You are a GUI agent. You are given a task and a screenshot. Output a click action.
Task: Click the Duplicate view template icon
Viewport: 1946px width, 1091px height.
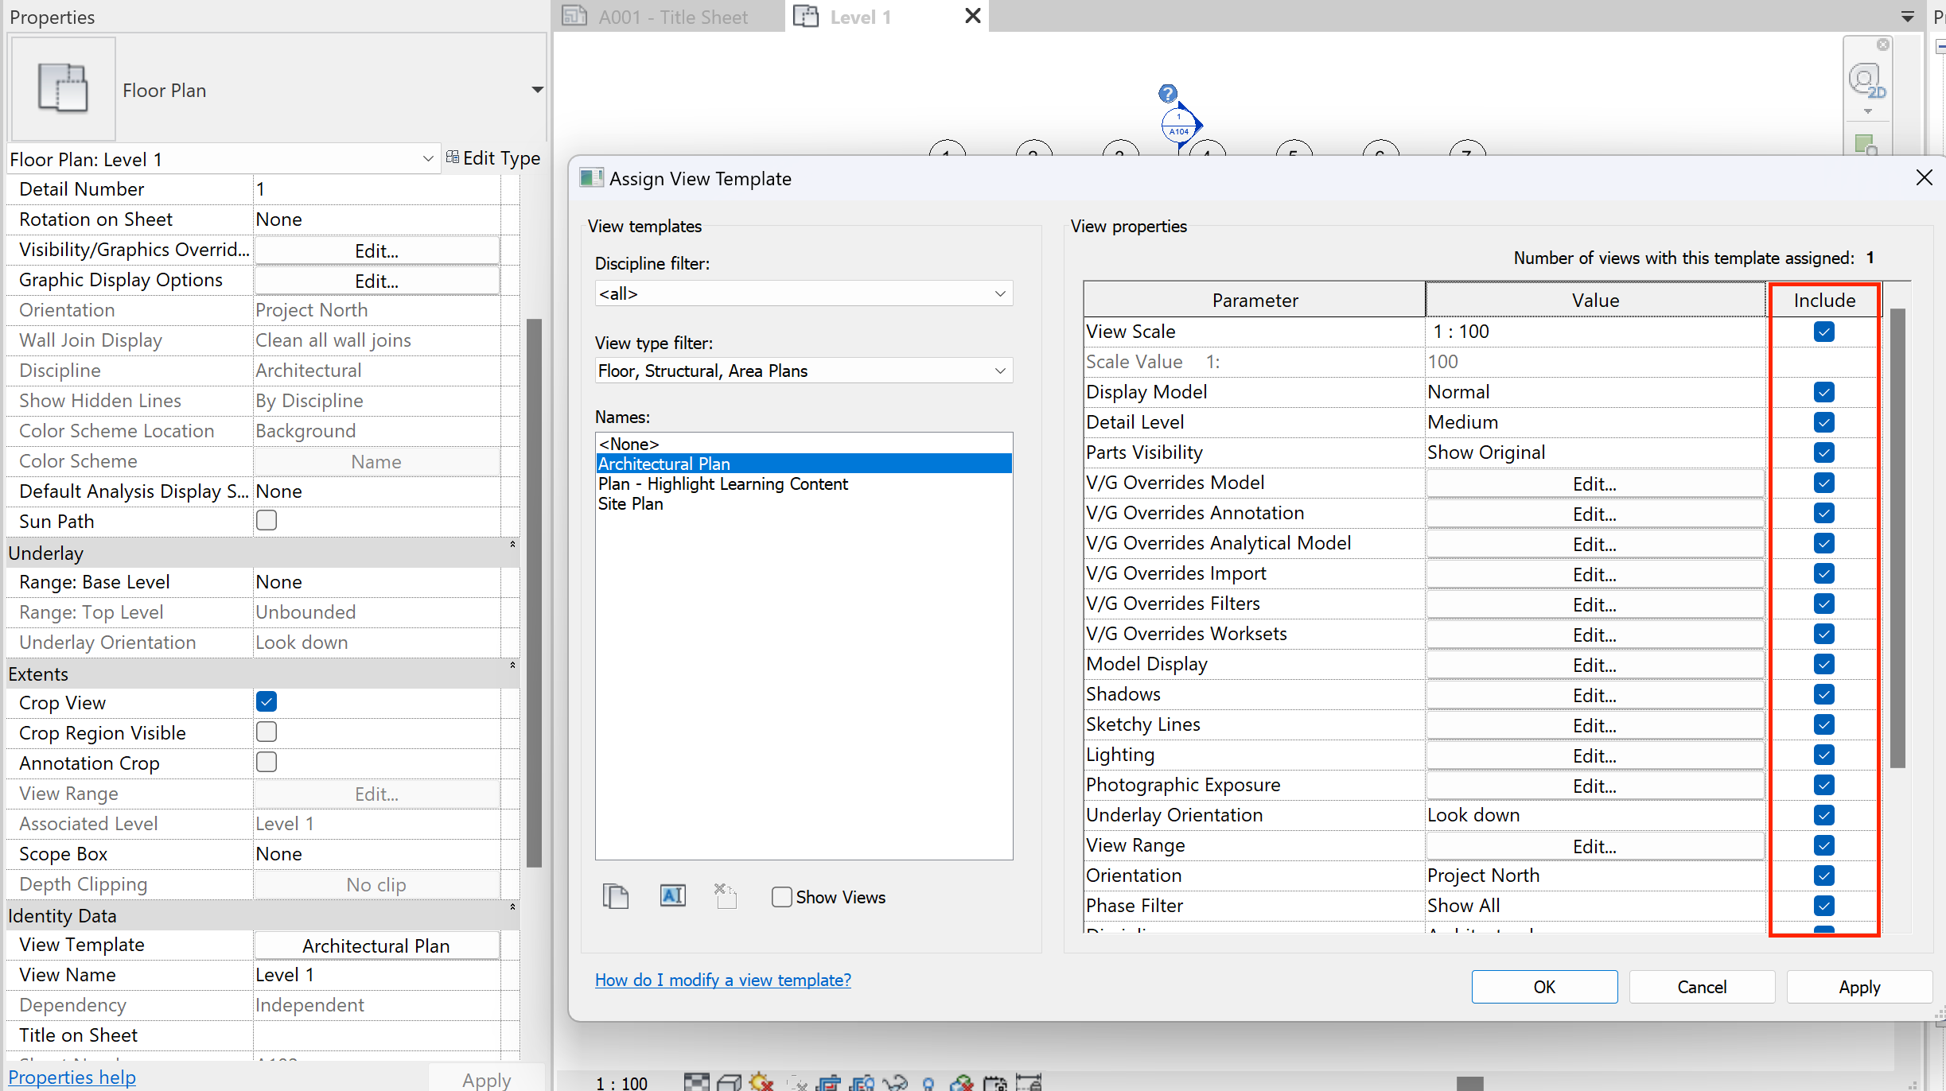tap(615, 896)
